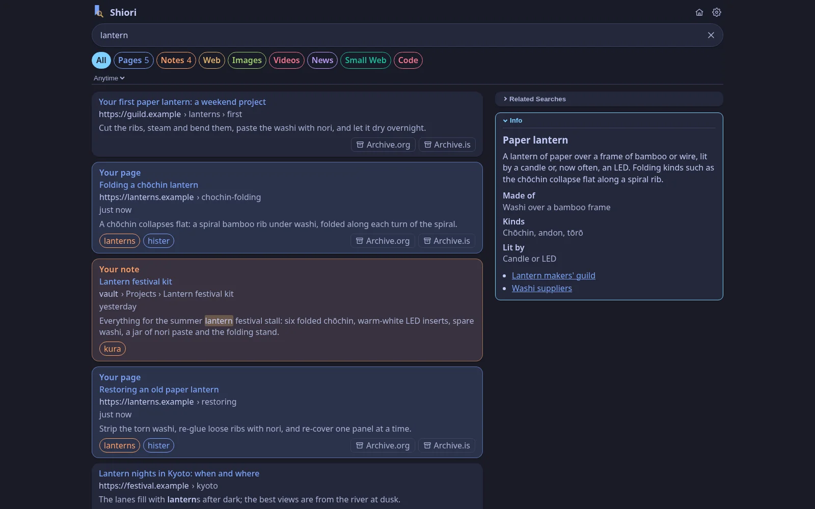This screenshot has width=815, height=509.
Task: Filter results by News
Action: pyautogui.click(x=322, y=60)
